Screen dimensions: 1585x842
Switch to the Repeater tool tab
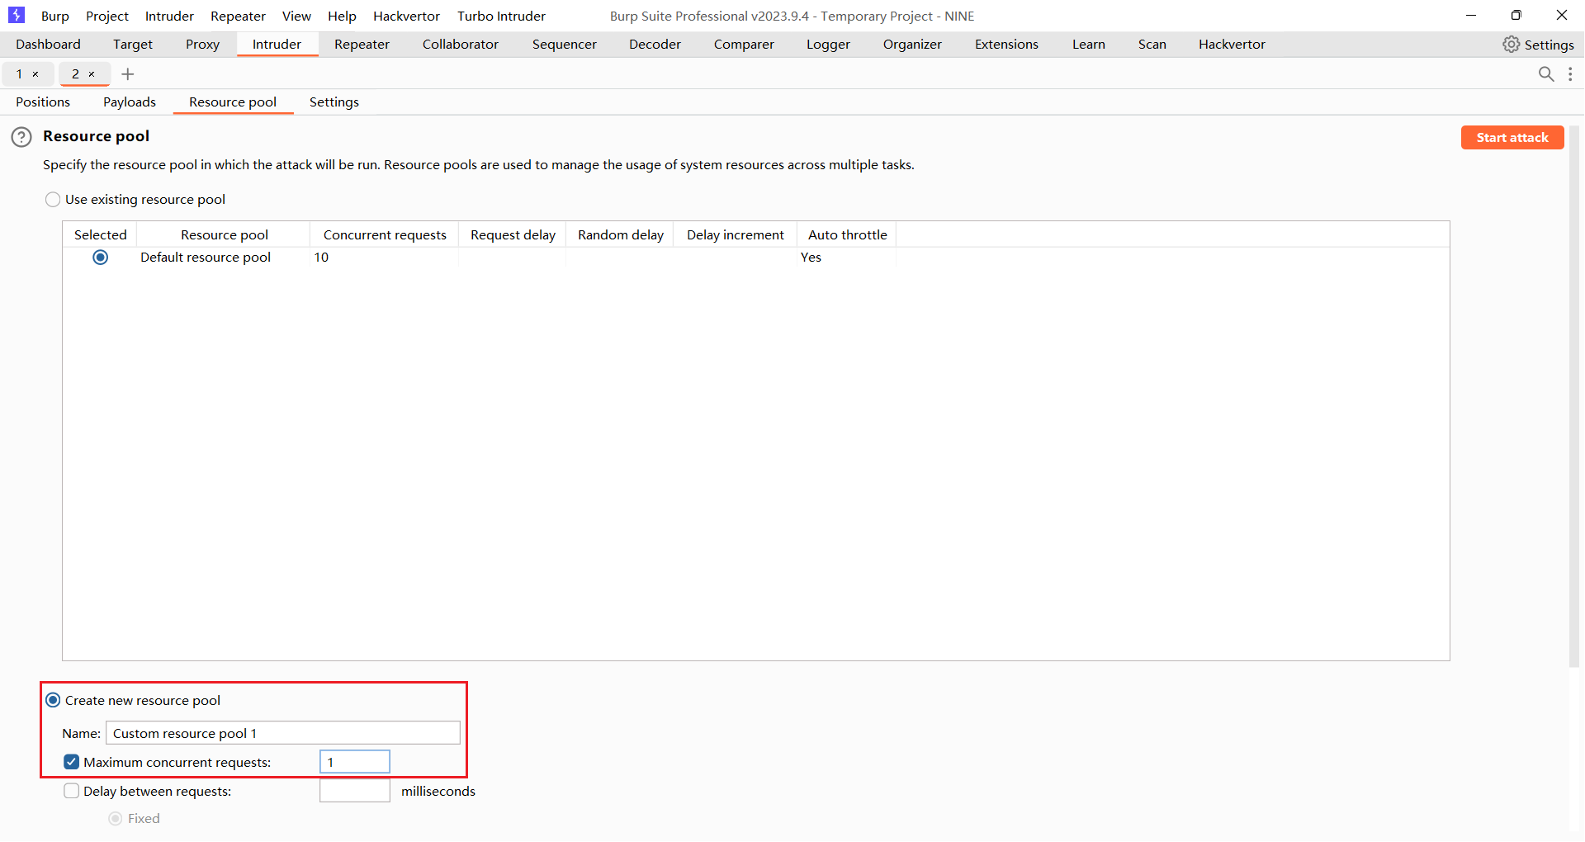tap(362, 45)
